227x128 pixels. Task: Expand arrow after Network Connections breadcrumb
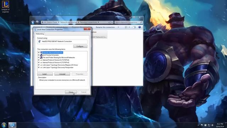(x=98, y=22)
